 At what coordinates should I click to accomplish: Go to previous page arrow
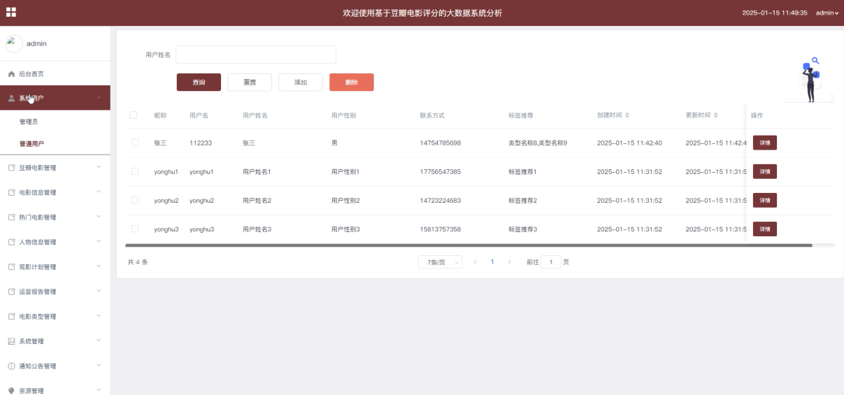(475, 262)
